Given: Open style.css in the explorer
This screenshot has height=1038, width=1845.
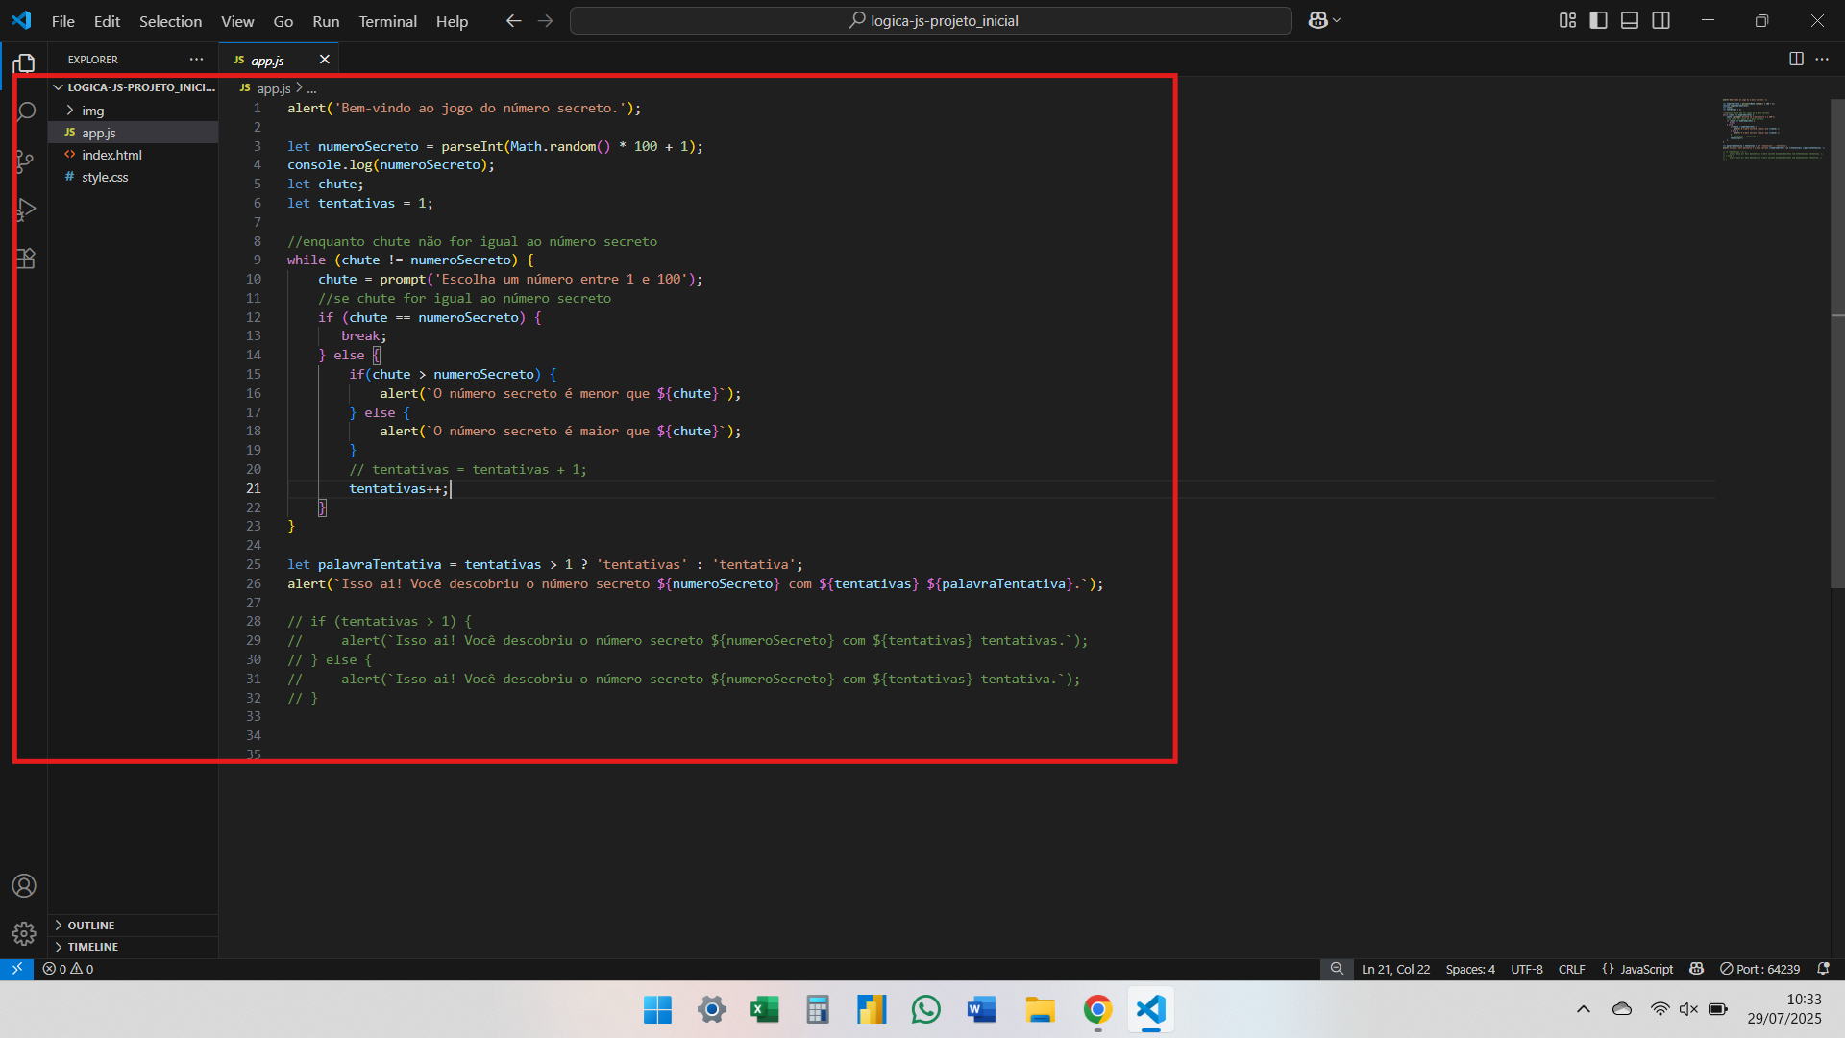Looking at the screenshot, I should (134, 177).
